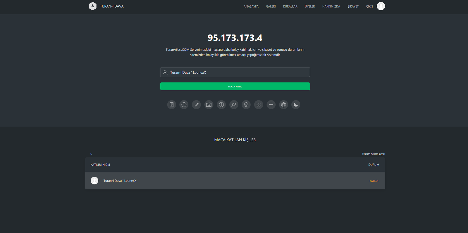This screenshot has width=468, height=233.
Task: Open the ŞİKAYET page link
Action: point(353,6)
